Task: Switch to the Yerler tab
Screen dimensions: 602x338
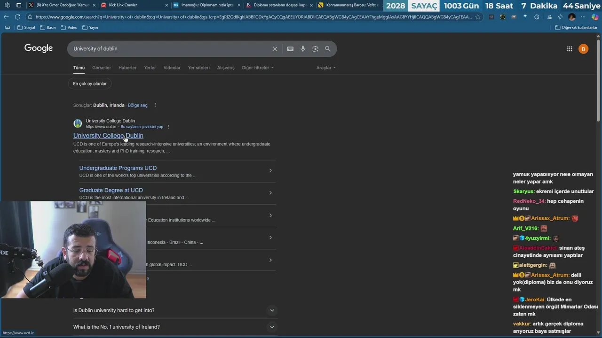Action: coord(150,68)
